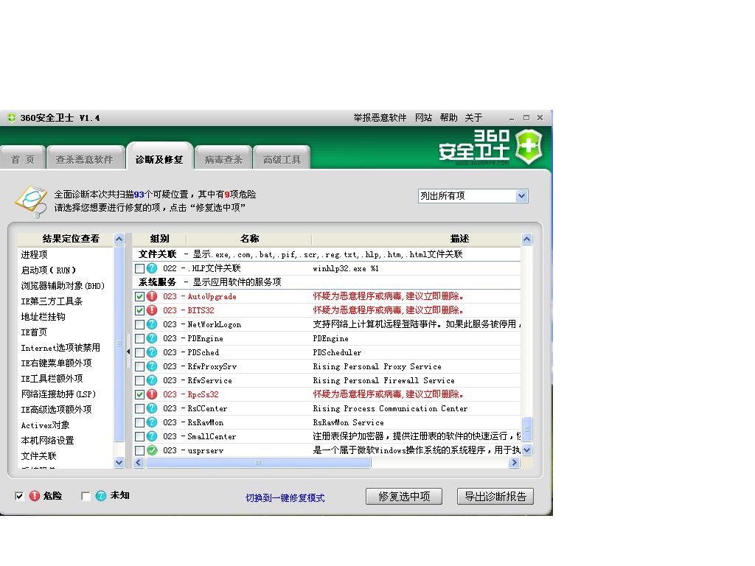The image size is (755, 566).
Task: Toggle the 危险 filter checkbox
Action: tap(19, 496)
